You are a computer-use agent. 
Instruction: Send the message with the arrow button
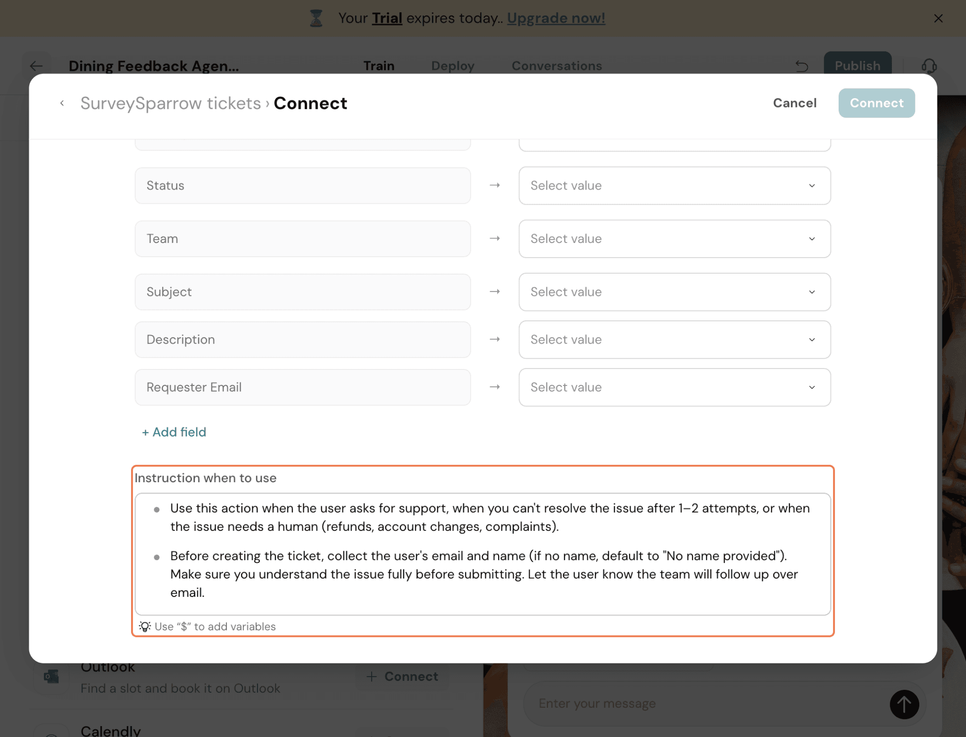(x=904, y=704)
